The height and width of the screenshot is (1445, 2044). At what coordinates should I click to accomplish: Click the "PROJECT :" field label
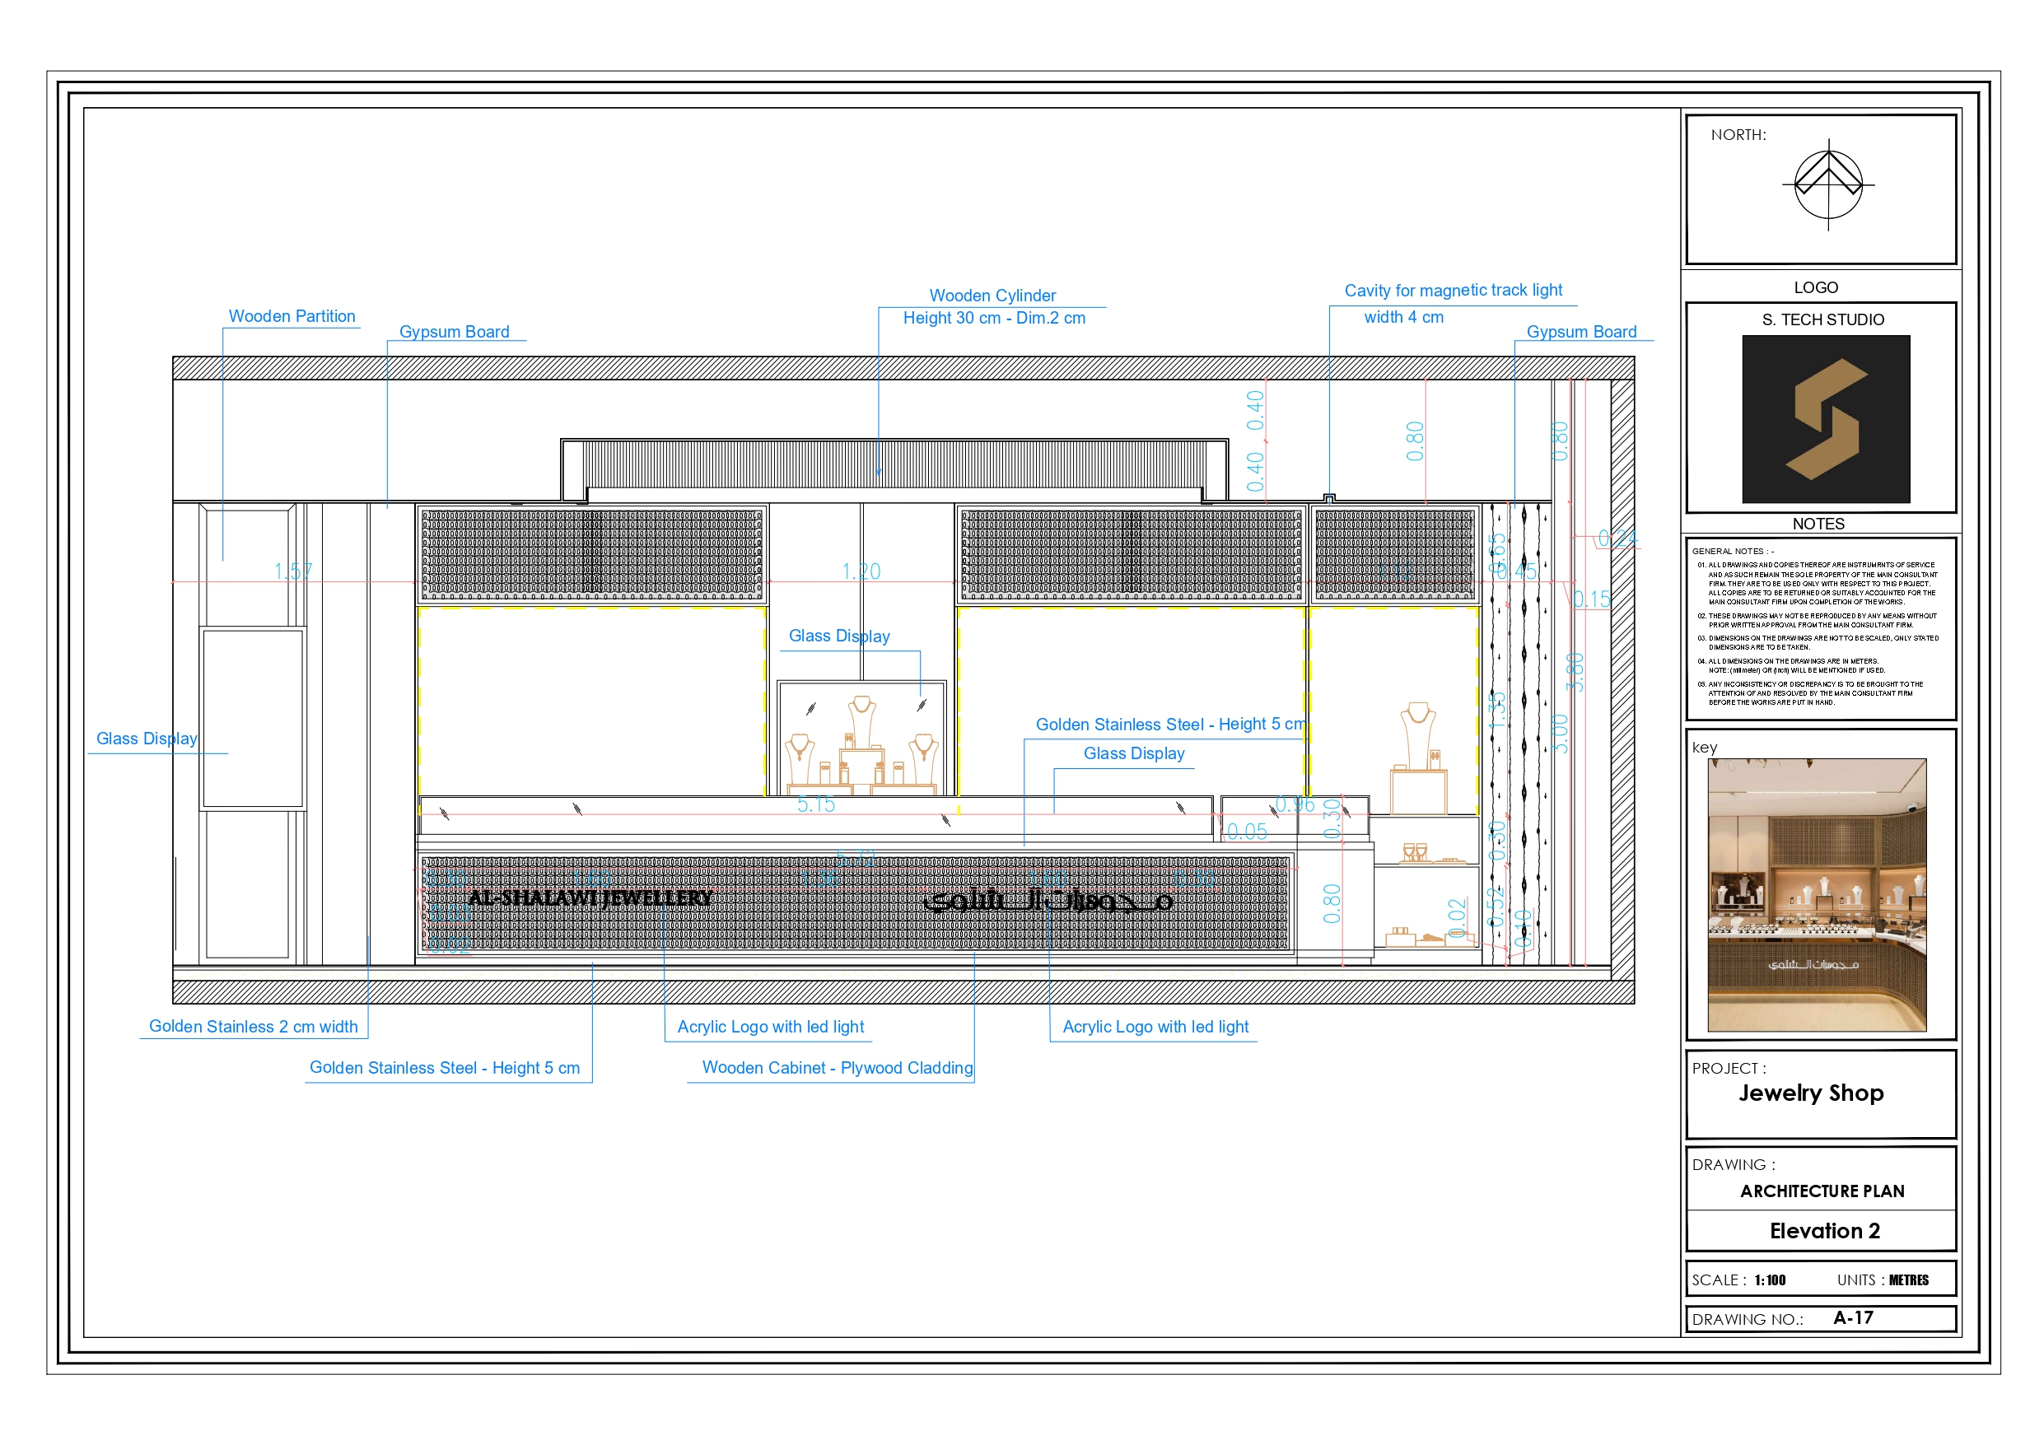[x=1729, y=1069]
